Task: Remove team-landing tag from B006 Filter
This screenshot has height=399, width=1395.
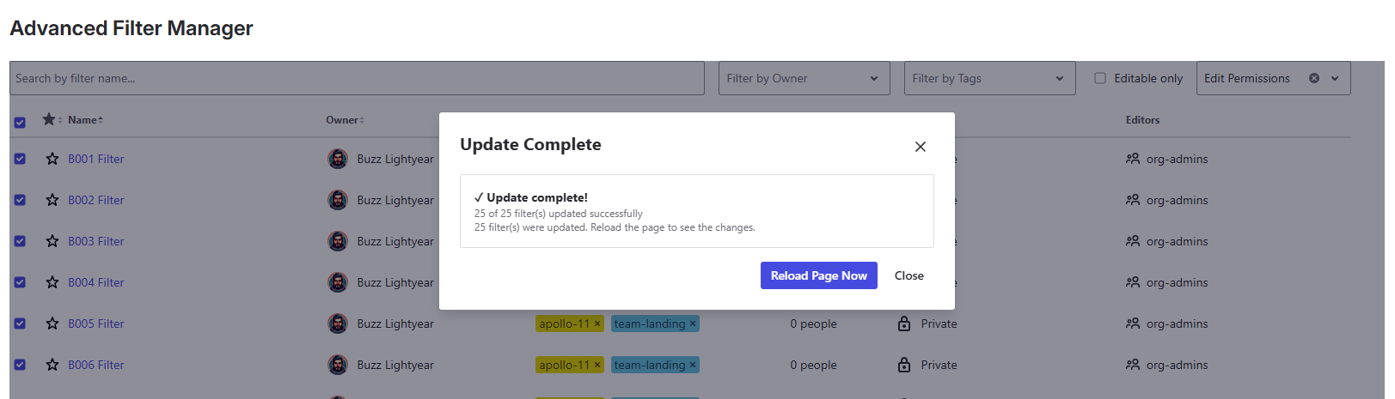Action: [x=693, y=365]
